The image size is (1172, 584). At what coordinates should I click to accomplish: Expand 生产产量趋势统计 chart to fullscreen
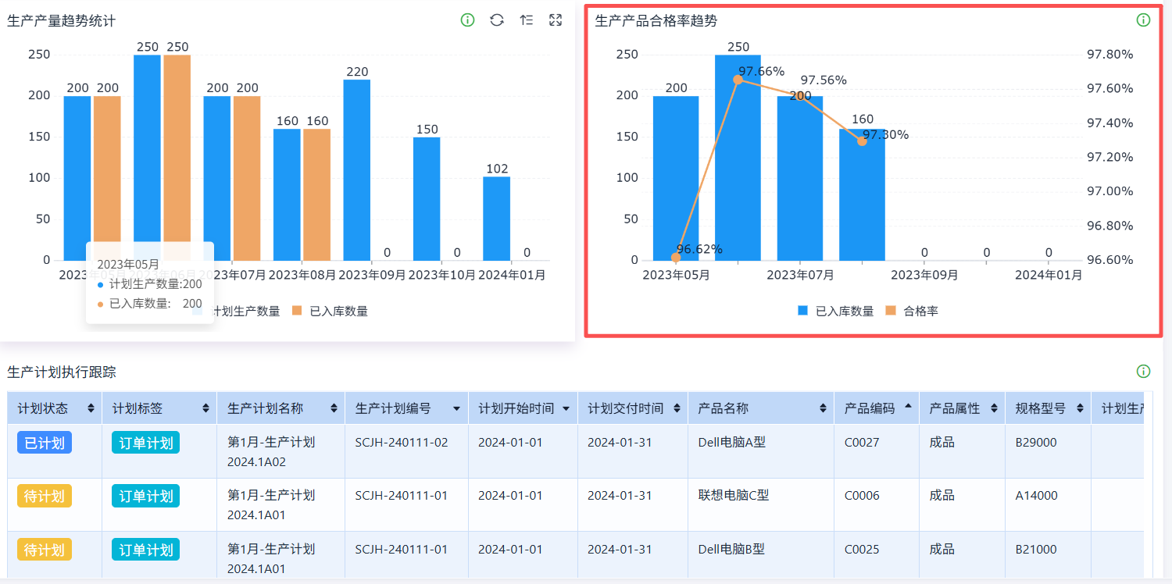point(556,20)
